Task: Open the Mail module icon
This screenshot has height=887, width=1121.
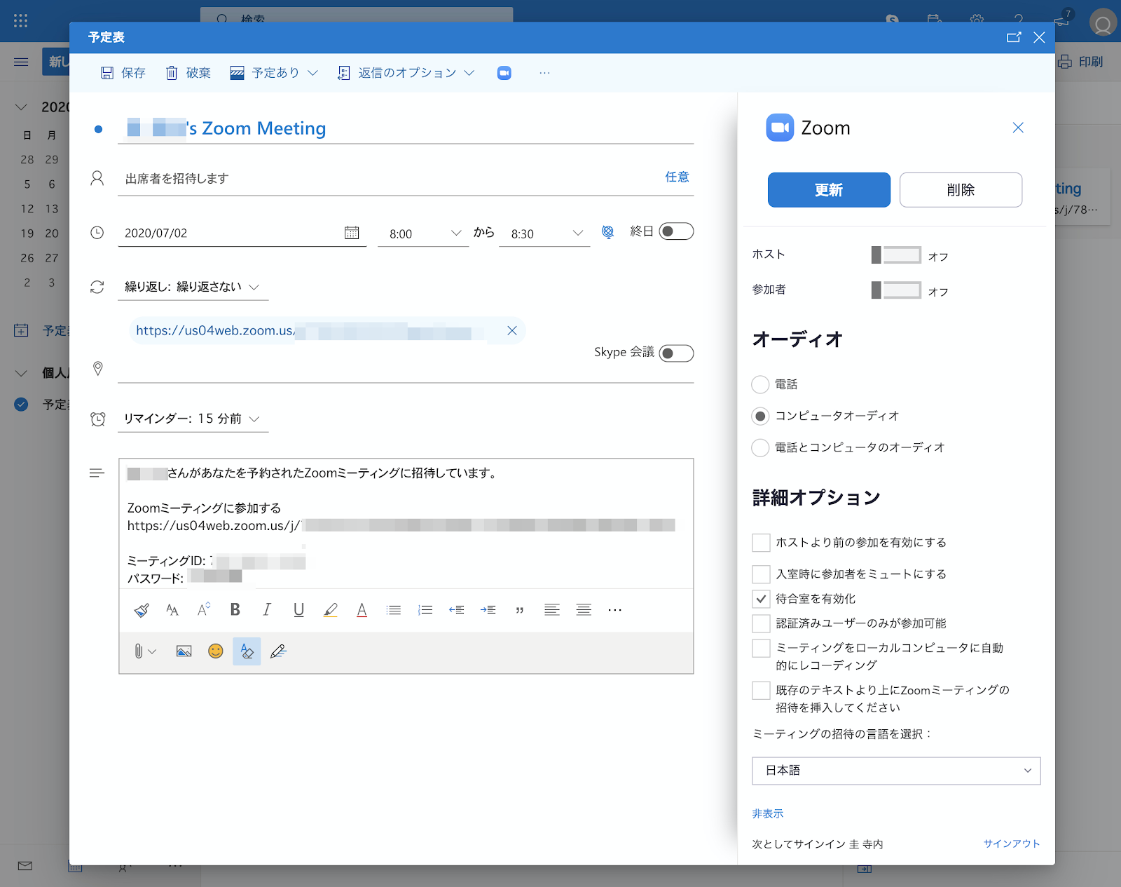Action: pyautogui.click(x=25, y=866)
